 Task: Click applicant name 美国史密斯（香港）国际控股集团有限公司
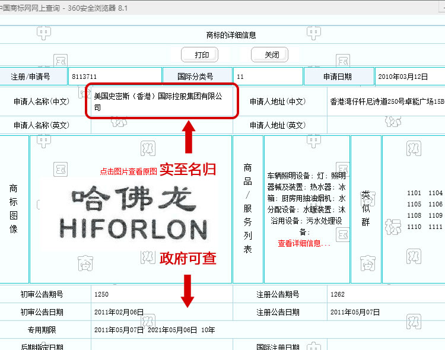(x=158, y=101)
